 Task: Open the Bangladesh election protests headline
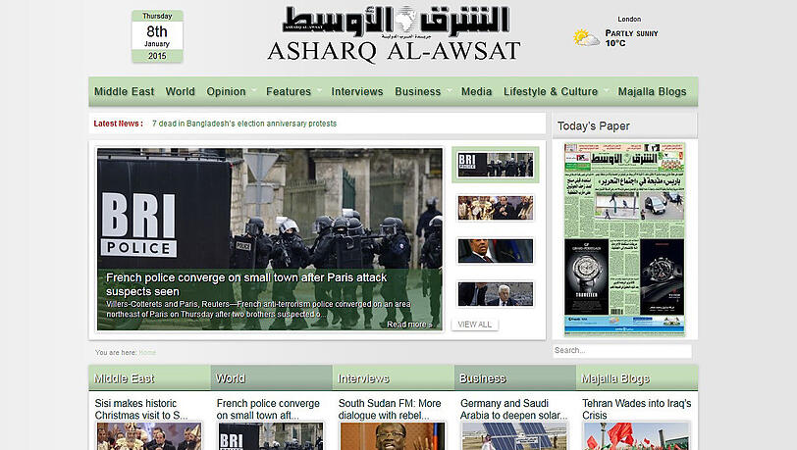click(x=244, y=124)
